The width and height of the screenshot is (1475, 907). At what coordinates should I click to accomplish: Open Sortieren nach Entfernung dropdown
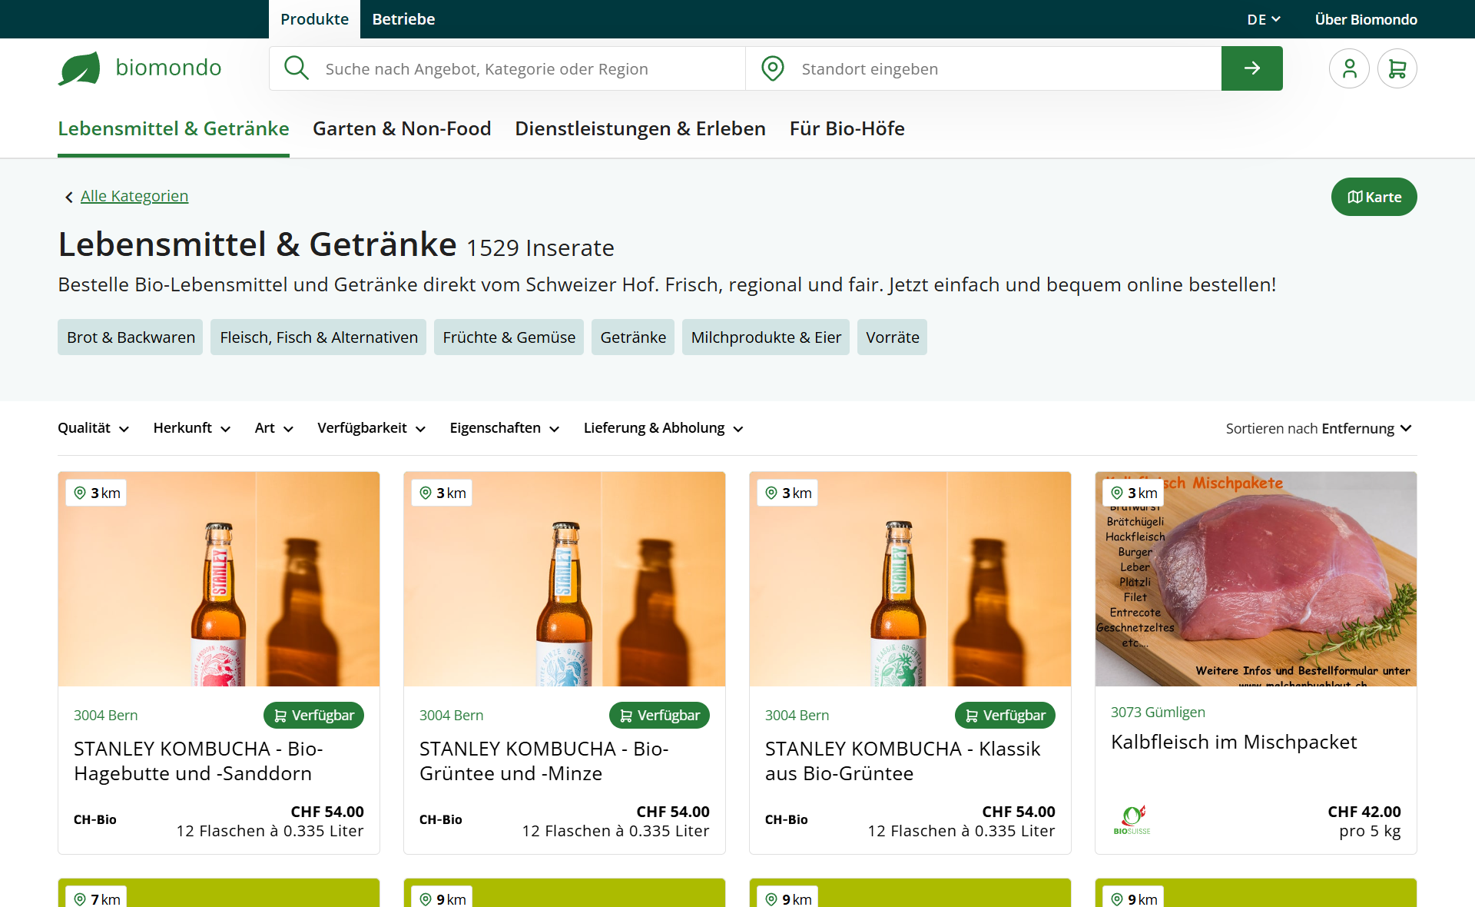pyautogui.click(x=1318, y=428)
